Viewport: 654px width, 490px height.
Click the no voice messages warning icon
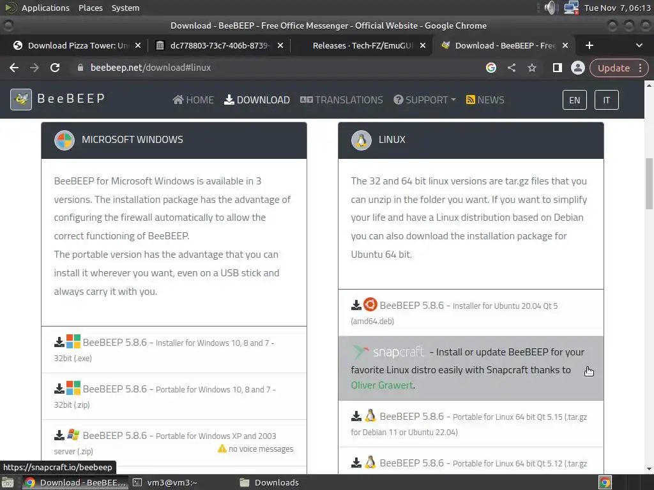click(x=222, y=449)
